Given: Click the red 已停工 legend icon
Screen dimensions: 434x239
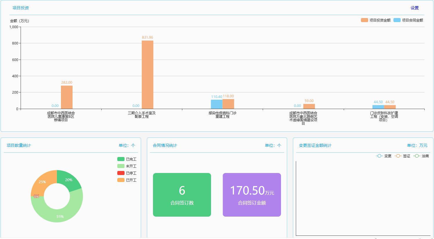Looking at the screenshot, I should 121,173.
